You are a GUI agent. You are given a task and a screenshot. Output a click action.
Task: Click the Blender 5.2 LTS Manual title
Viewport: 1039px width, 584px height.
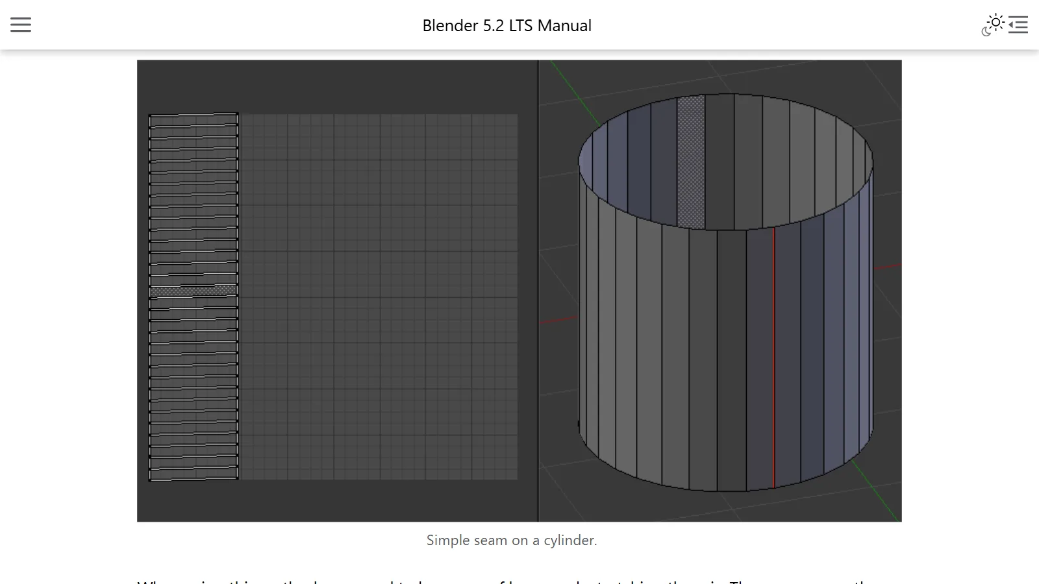[507, 25]
